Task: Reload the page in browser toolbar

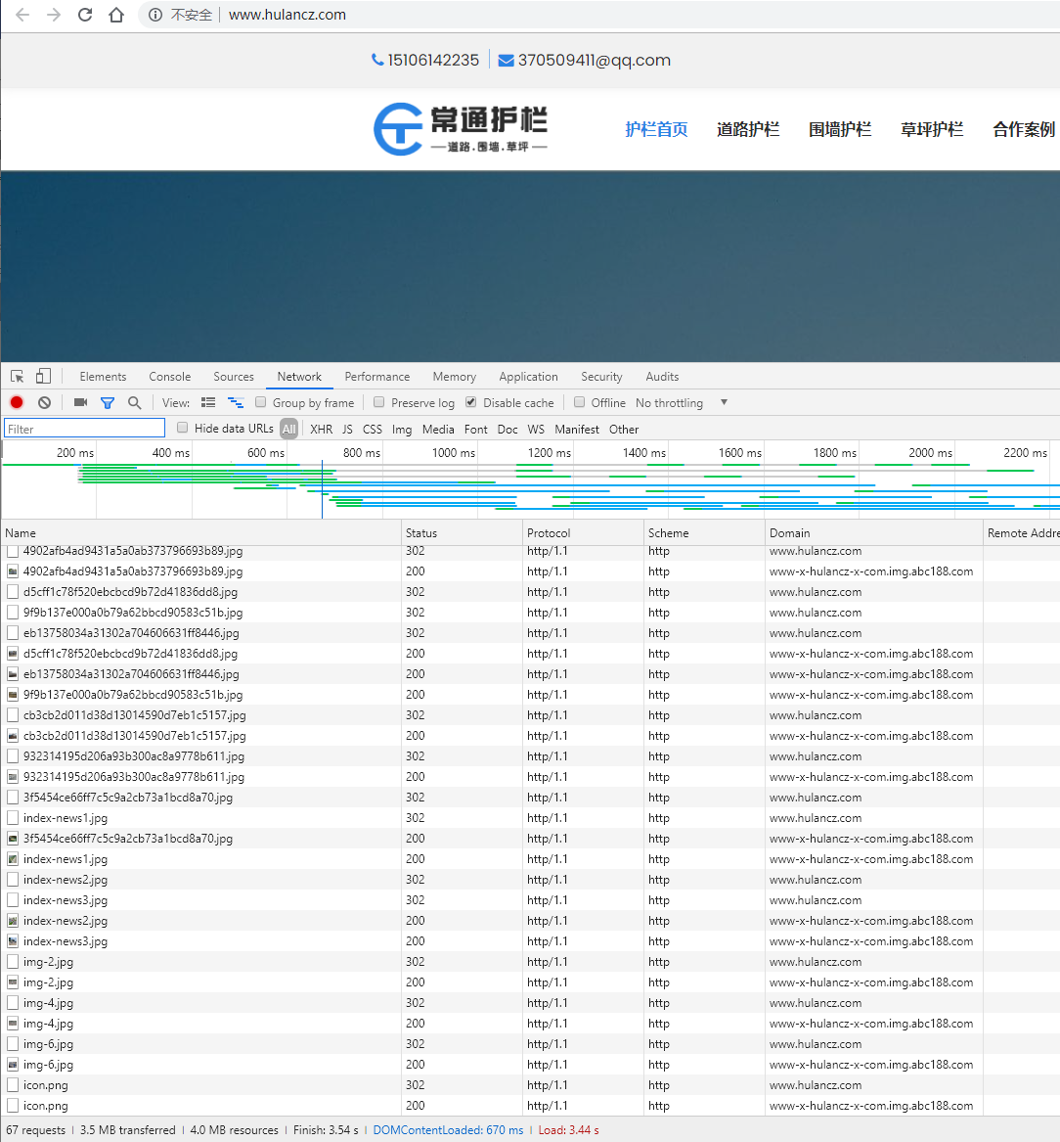Action: pyautogui.click(x=85, y=15)
